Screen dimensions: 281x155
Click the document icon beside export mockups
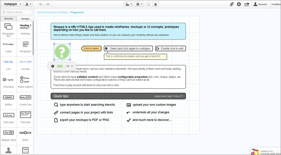56,120
